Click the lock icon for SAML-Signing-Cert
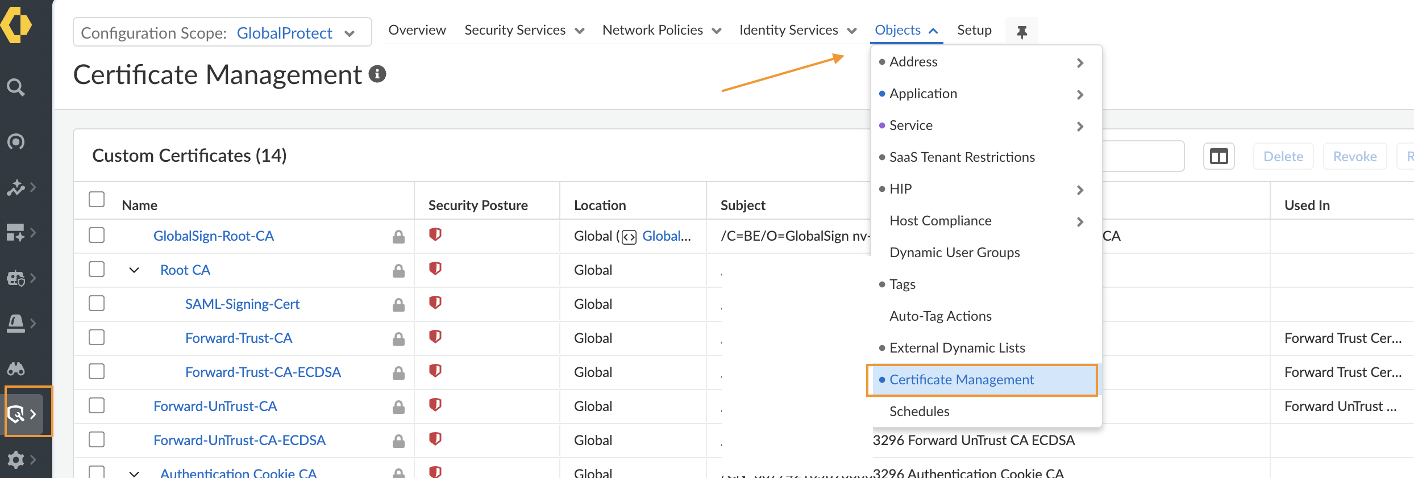Viewport: 1414px width, 478px height. tap(398, 304)
